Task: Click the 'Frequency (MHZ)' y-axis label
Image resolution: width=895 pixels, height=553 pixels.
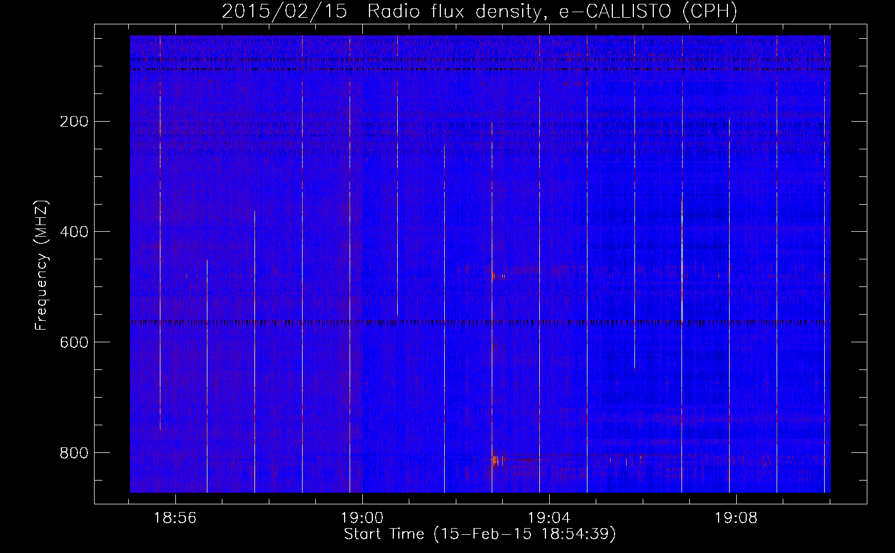Action: 41,265
